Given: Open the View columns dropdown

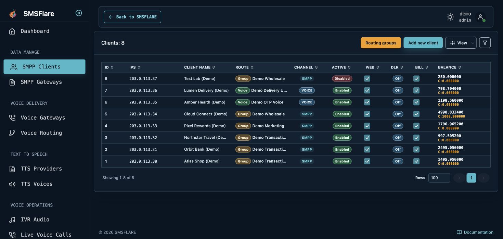Looking at the screenshot, I should (461, 43).
